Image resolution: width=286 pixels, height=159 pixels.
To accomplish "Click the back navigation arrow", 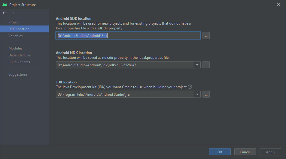I will pos(5,13).
